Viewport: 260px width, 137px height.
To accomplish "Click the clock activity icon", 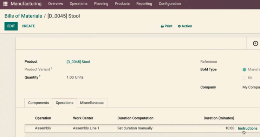I will 255,43.
